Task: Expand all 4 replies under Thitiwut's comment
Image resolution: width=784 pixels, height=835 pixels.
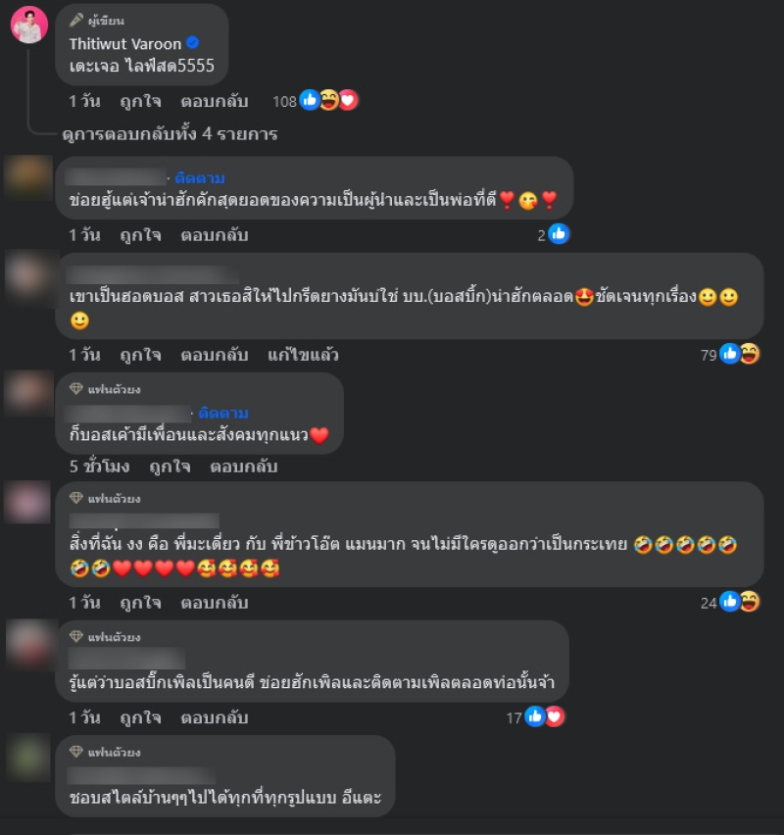Action: (170, 133)
